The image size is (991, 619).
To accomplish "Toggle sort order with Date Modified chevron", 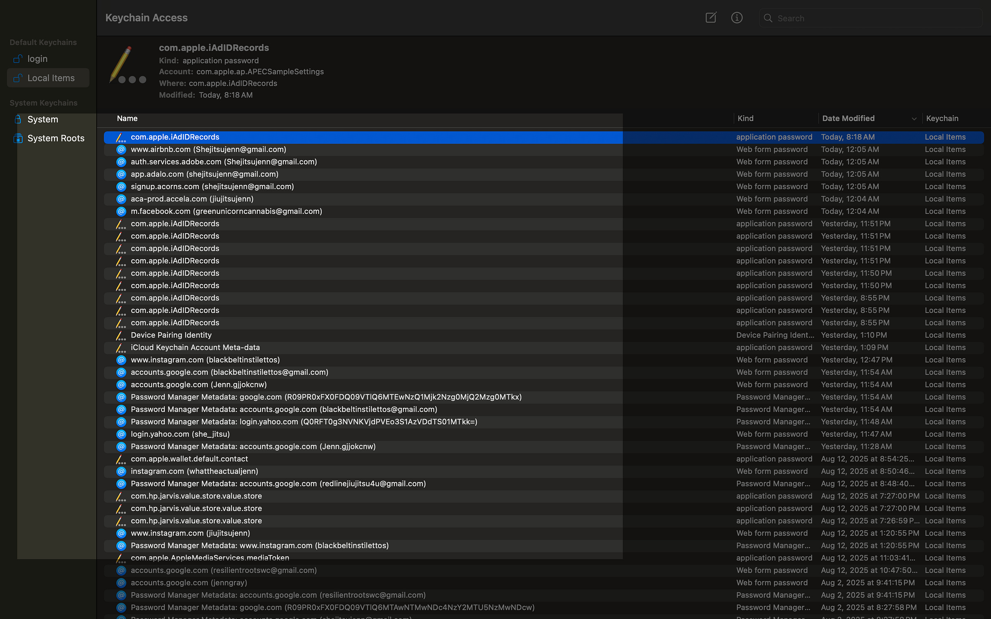I will 914,119.
